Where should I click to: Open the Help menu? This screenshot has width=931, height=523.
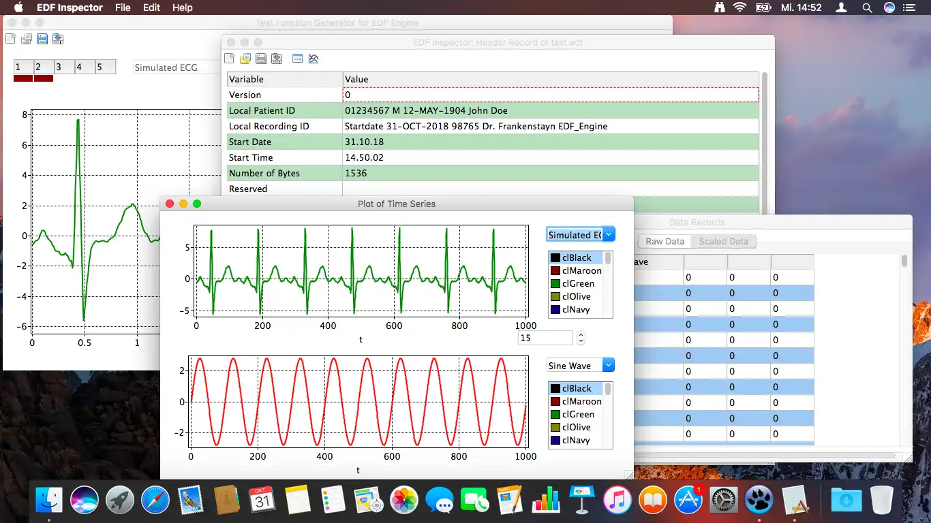182,7
